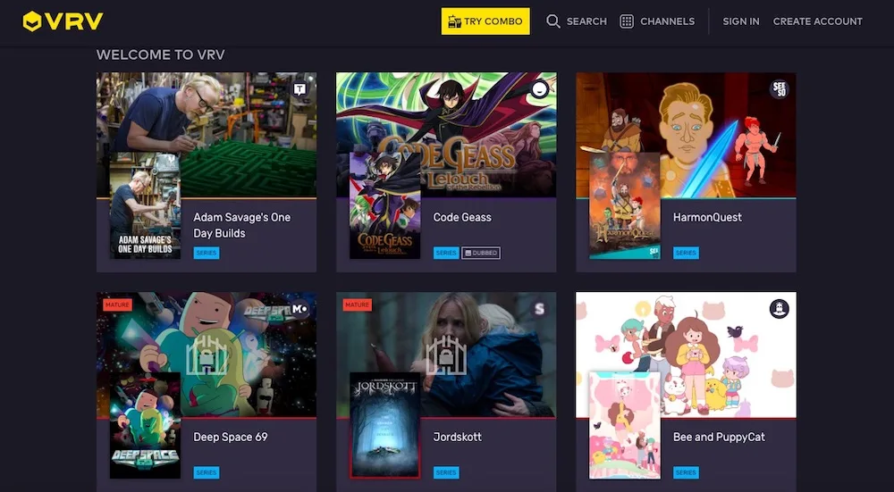
Task: Click the premium lock icon on Deep Space 69
Action: [x=207, y=354]
